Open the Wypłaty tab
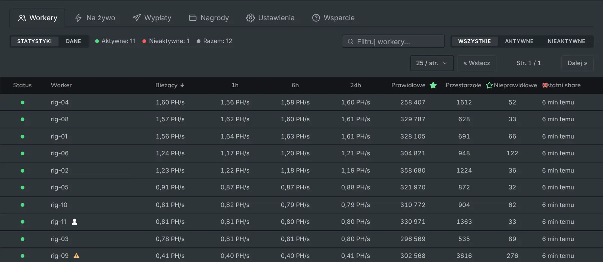603x262 pixels. point(152,18)
